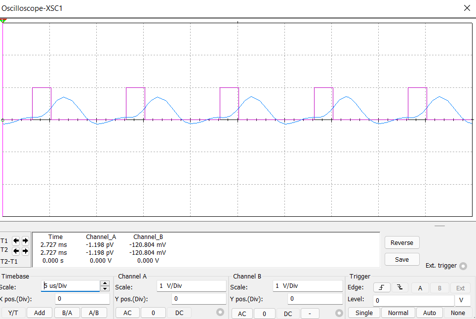Move T2 cursor left arrow
This screenshot has width=476, height=319.
point(16,251)
